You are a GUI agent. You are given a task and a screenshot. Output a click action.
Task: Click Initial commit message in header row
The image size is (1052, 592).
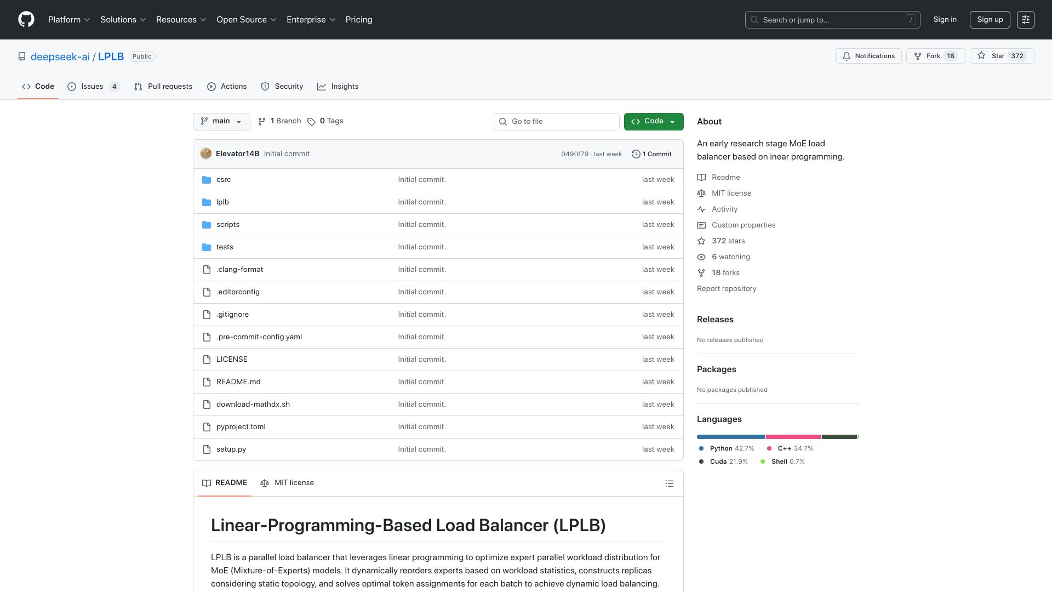tap(288, 154)
